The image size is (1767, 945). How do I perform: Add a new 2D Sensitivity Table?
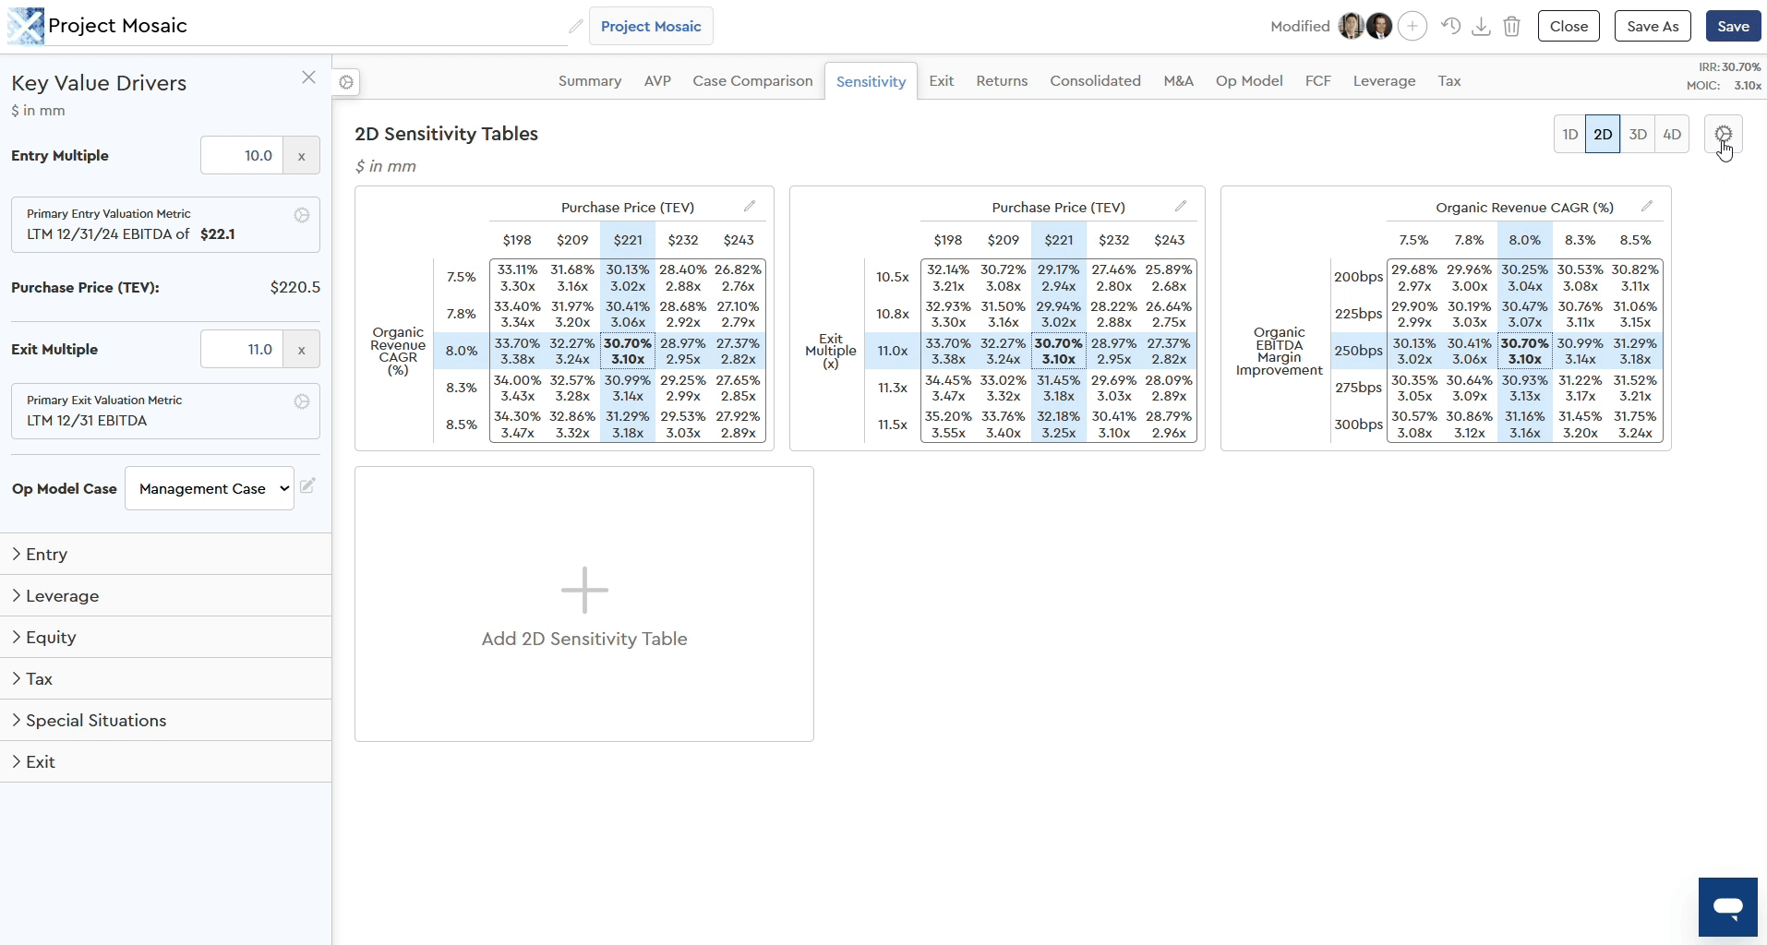pos(584,604)
